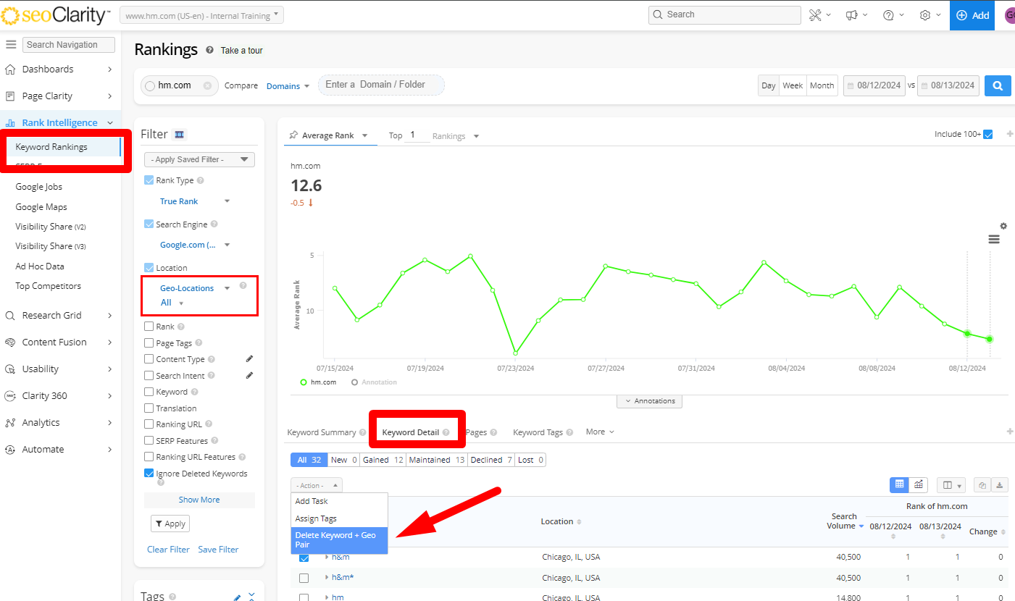Image resolution: width=1015 pixels, height=601 pixels.
Task: Open the user avatar profile
Action: pyautogui.click(x=1009, y=15)
